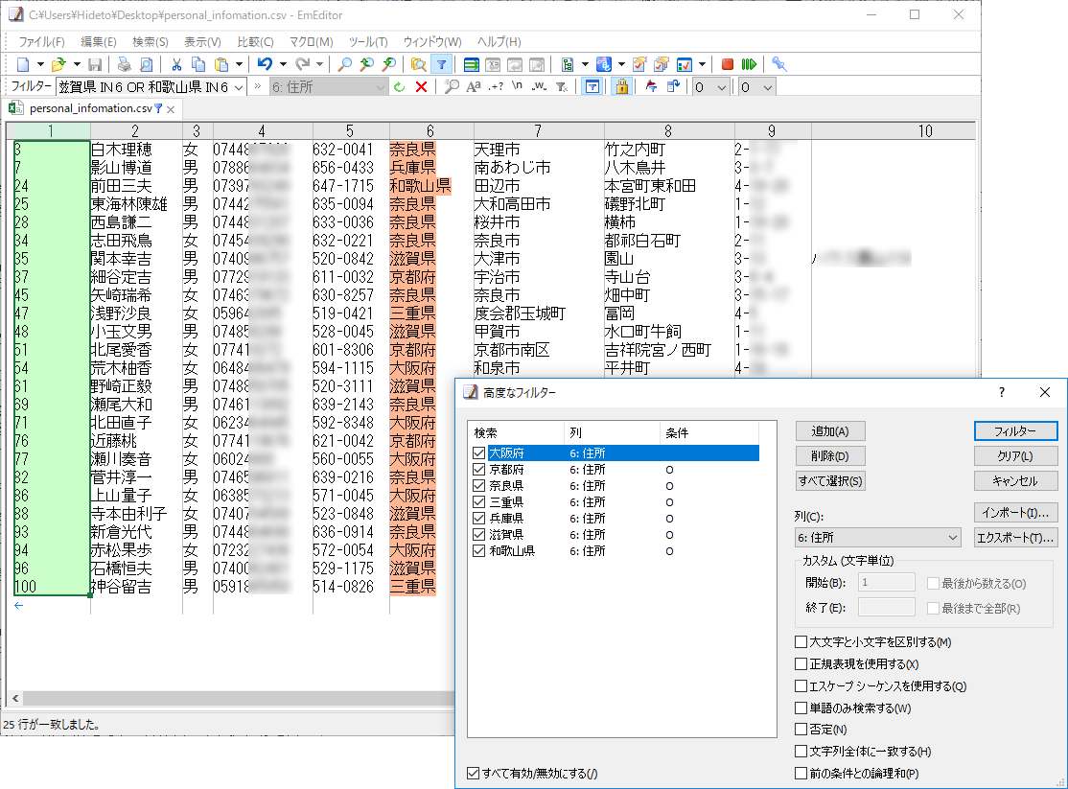
Task: Click the green Refresh filter icon
Action: coord(399,86)
